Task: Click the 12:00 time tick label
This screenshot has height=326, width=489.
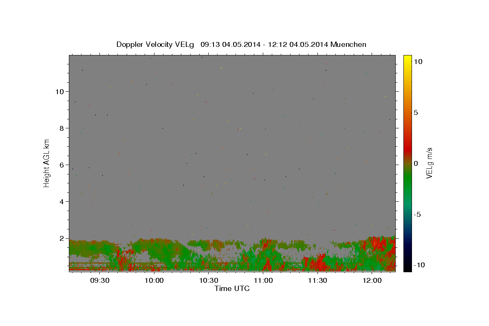Action: coord(372,281)
